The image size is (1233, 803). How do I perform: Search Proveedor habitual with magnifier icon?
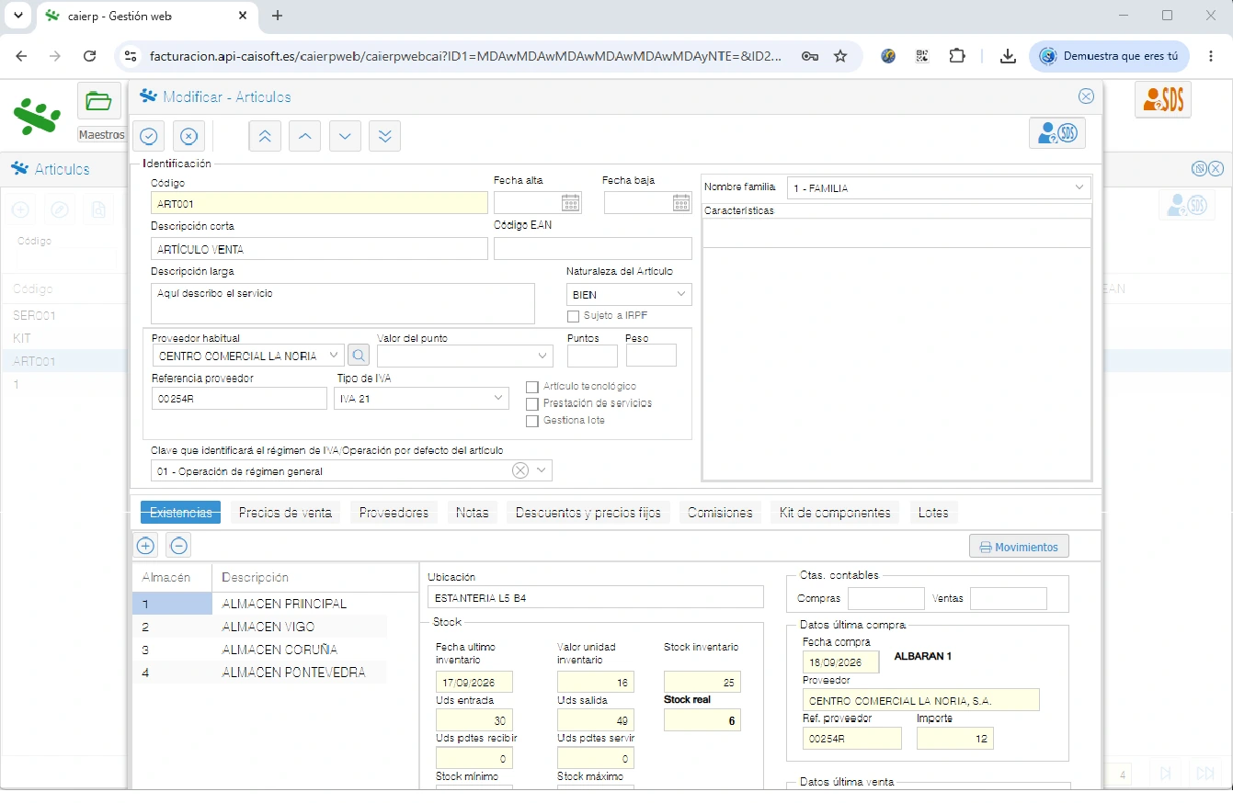click(358, 355)
